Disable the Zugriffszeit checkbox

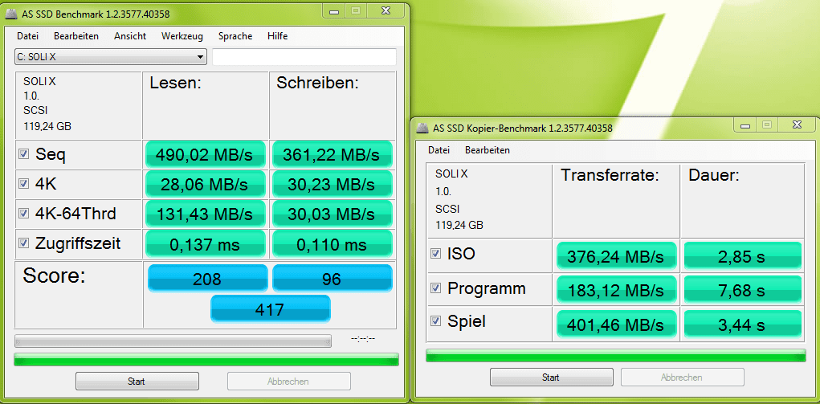[x=23, y=243]
